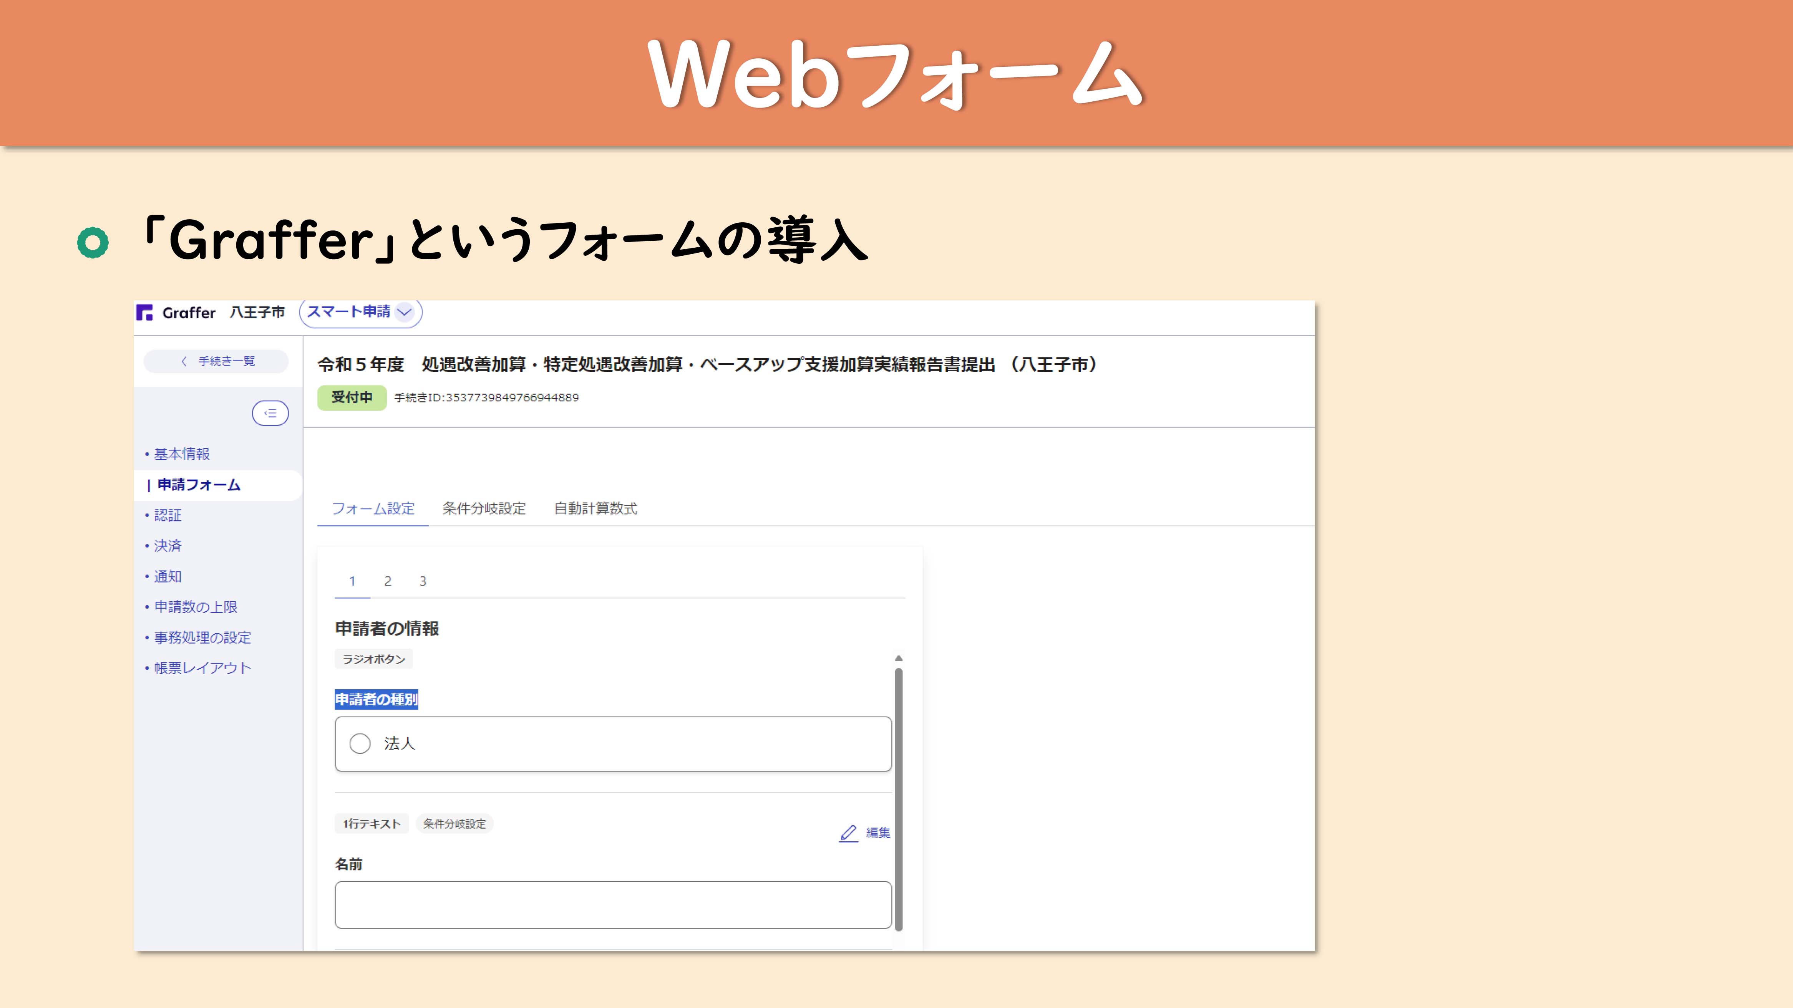Viewport: 1793px width, 1008px height.
Task: Click the form preview vertical scrollbar
Action: (x=899, y=799)
